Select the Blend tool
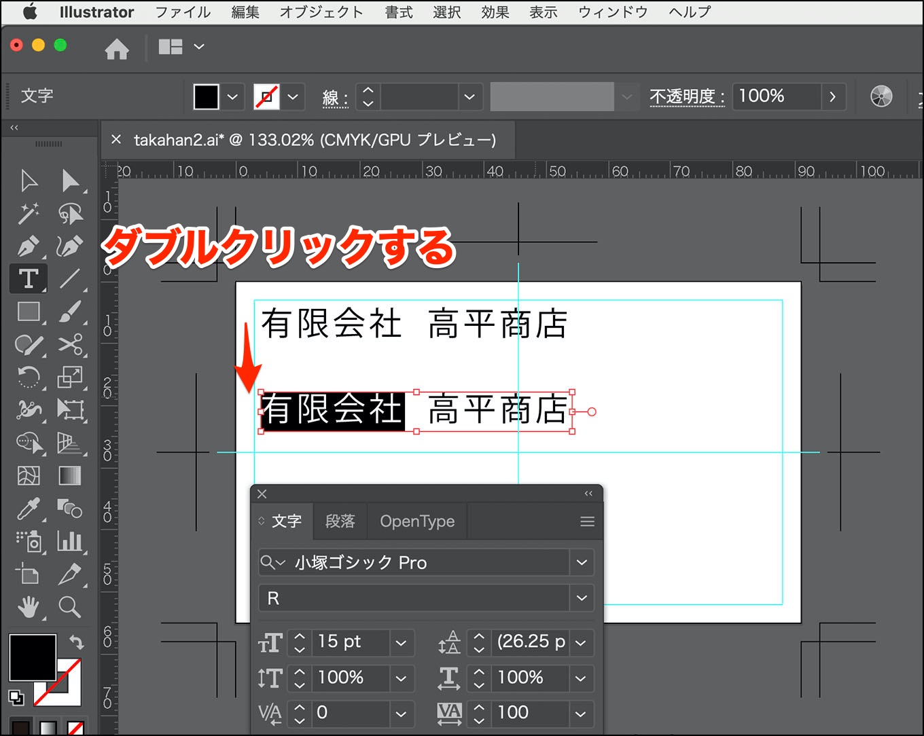The height and width of the screenshot is (736, 924). 70,508
